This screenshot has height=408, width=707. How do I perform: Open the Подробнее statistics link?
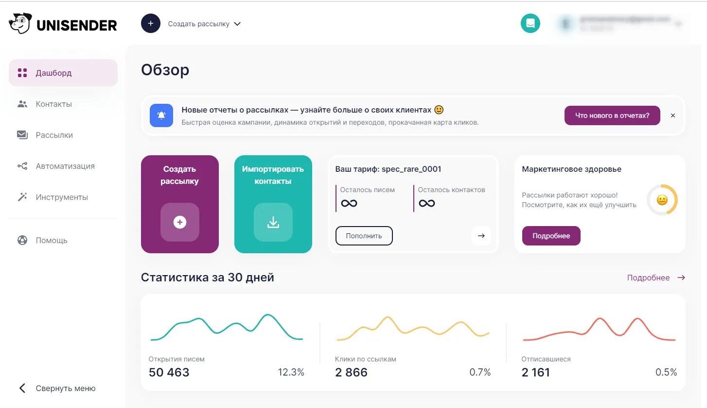click(x=648, y=277)
